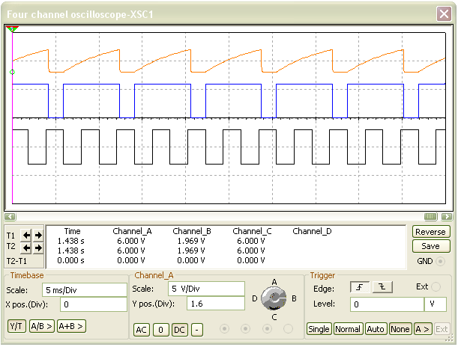The image size is (458, 347).
Task: Click the Ext trigger source button
Action: click(x=442, y=329)
